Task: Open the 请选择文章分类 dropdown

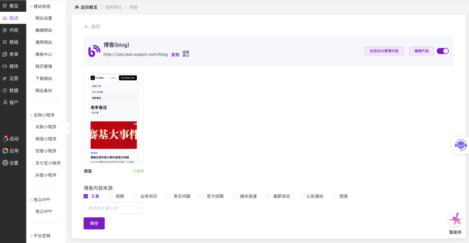Action: point(113,208)
